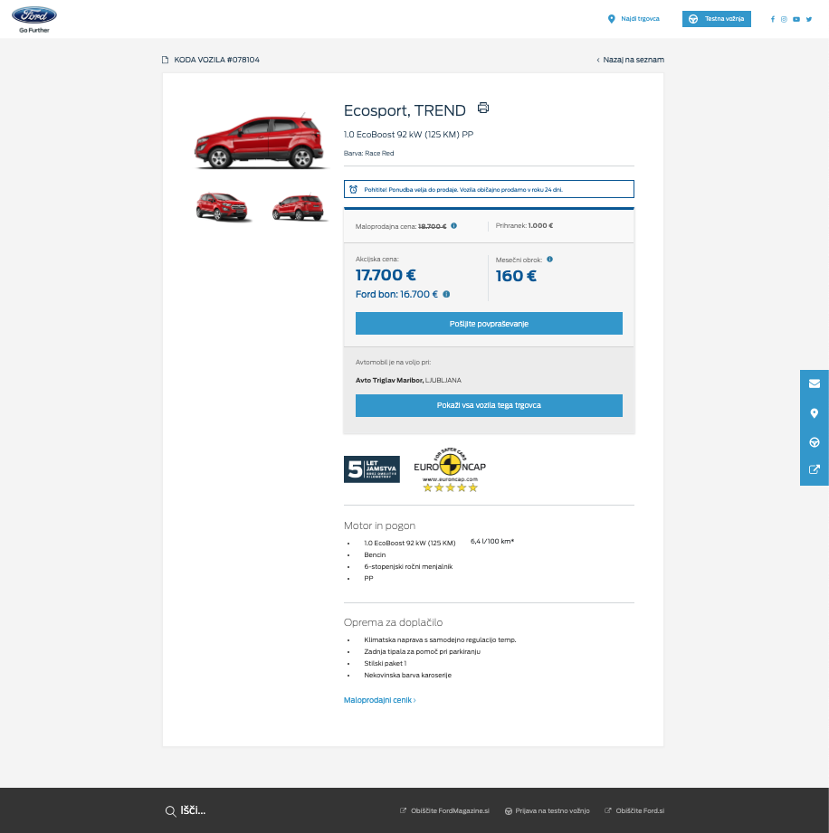
Task: Click the 17.700 € Akcijska cena
Action: pos(386,275)
